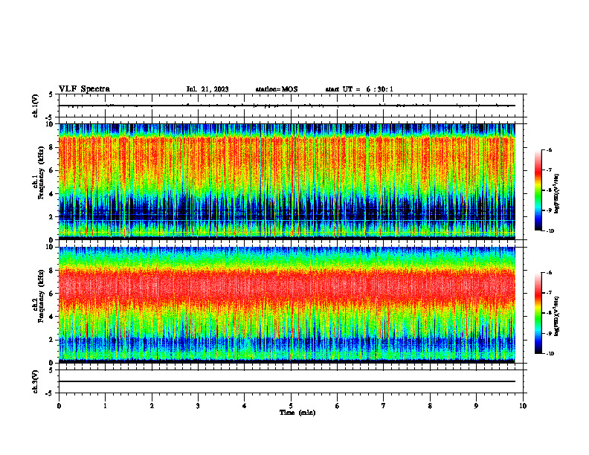Select the ch.1 spectrogram panel
The image size is (589, 455).
coord(287,181)
